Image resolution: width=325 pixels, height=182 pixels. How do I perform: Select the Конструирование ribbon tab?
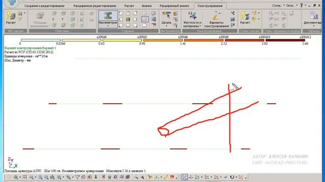pyautogui.click(x=210, y=6)
